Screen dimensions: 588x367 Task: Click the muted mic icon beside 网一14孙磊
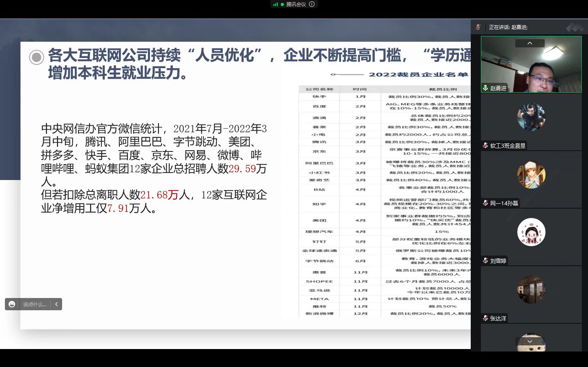485,203
